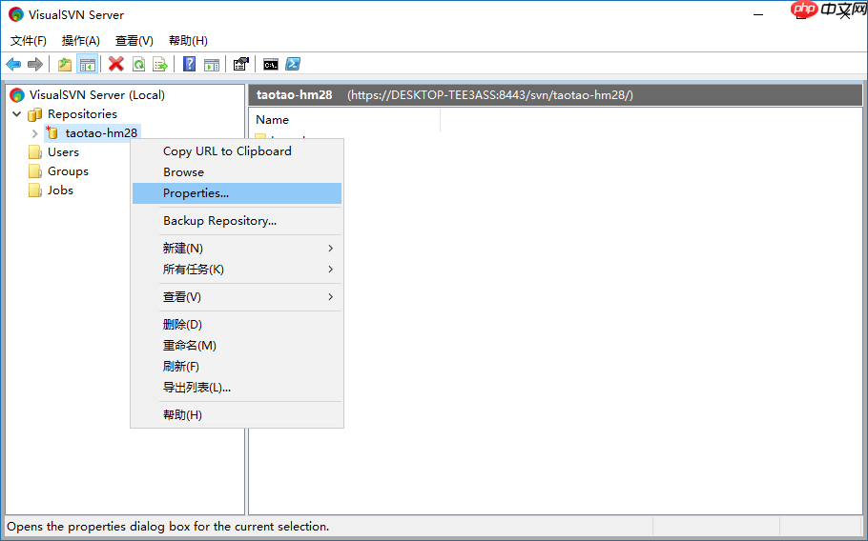Choose 删除(D) in context menu
Screen dimensions: 868x541
[x=237, y=325]
